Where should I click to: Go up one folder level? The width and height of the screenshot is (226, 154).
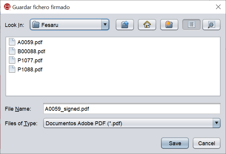[125, 25]
